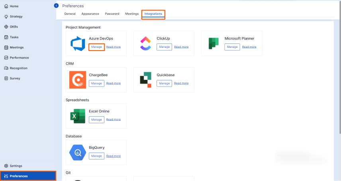Click the Strategy lightbulb icon
Image resolution: width=341 pixels, height=181 pixels.
tap(6, 16)
